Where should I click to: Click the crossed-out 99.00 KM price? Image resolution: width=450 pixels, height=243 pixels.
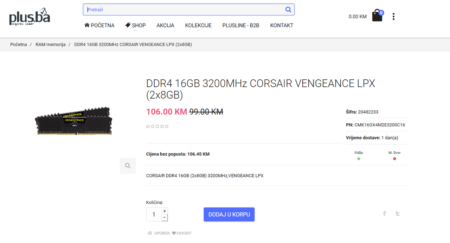(x=206, y=112)
